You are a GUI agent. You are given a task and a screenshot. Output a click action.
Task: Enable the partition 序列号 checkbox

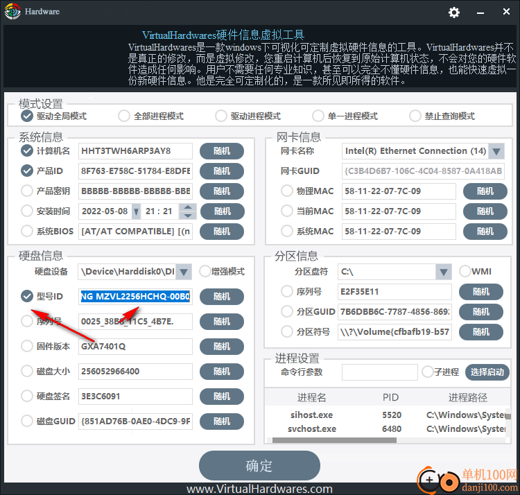tap(287, 291)
